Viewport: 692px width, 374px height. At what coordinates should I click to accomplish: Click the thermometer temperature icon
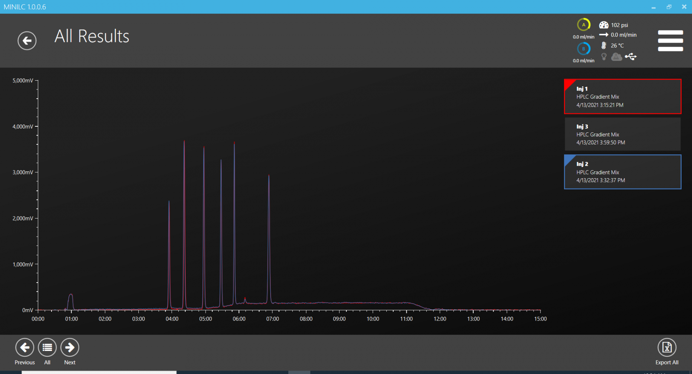pyautogui.click(x=604, y=45)
